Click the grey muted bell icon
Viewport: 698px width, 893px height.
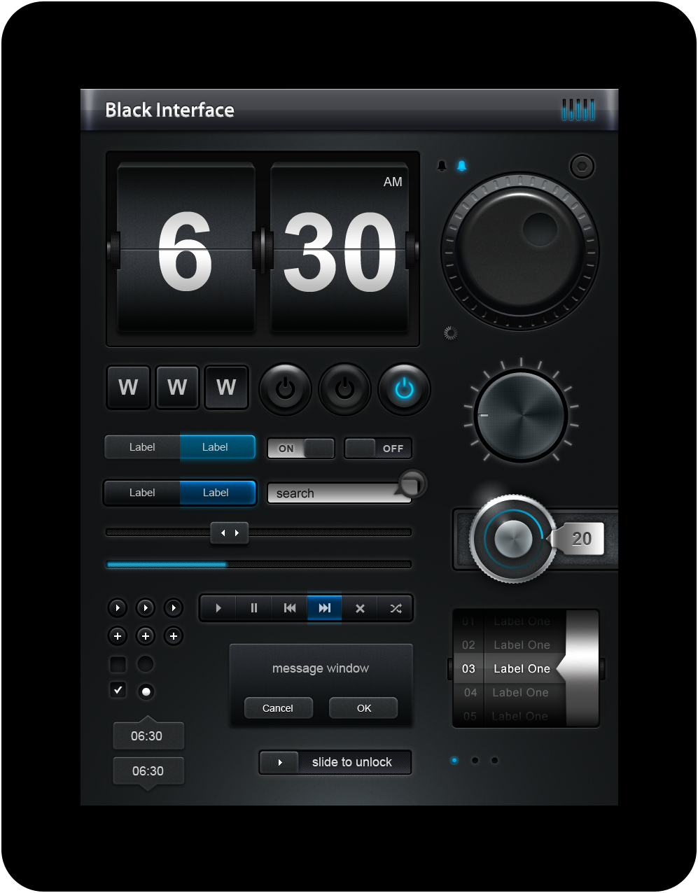pos(442,165)
